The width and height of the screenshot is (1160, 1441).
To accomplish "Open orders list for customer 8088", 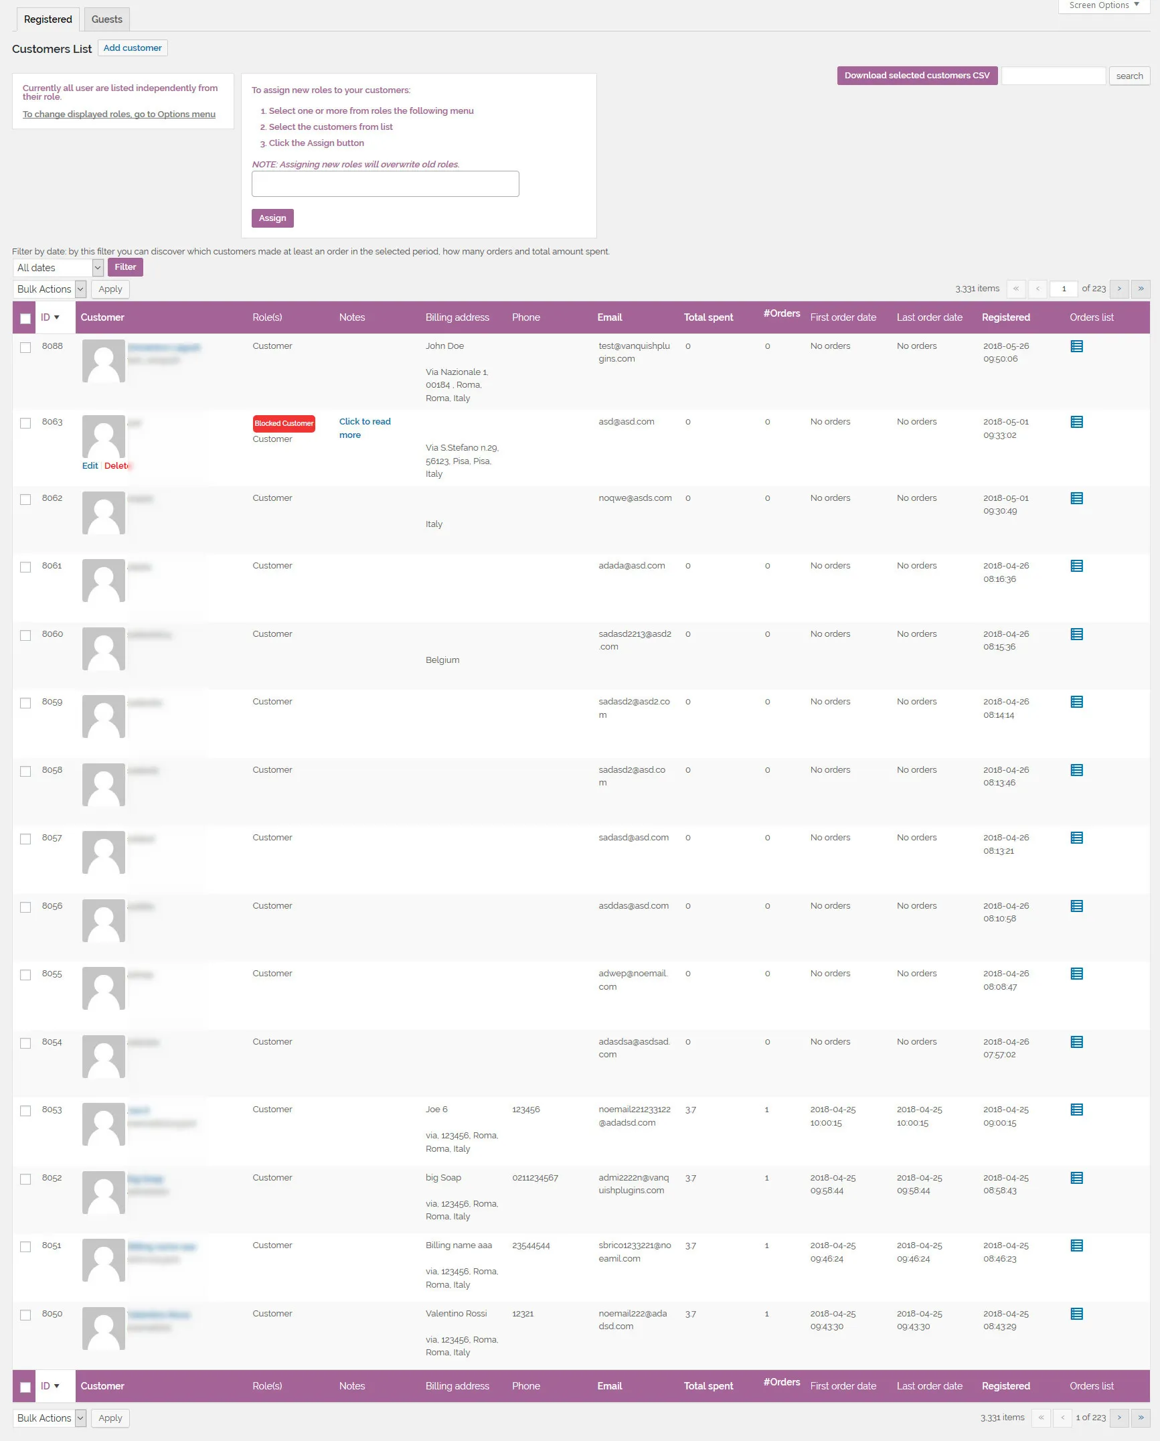I will [1076, 346].
